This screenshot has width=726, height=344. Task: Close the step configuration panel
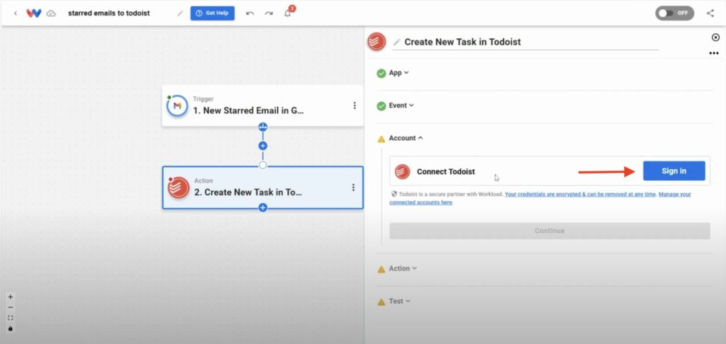[715, 38]
